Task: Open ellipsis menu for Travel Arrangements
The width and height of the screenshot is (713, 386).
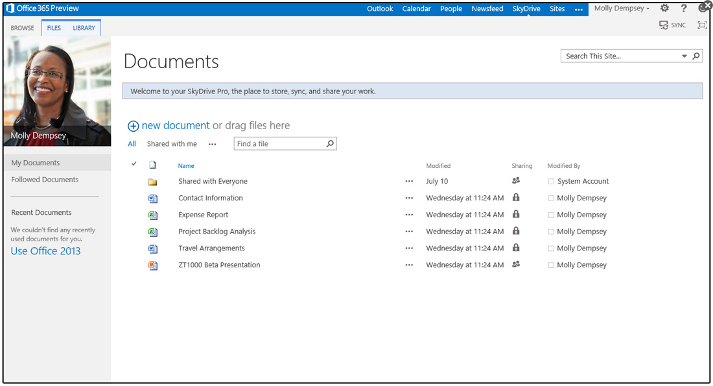Action: 409,248
